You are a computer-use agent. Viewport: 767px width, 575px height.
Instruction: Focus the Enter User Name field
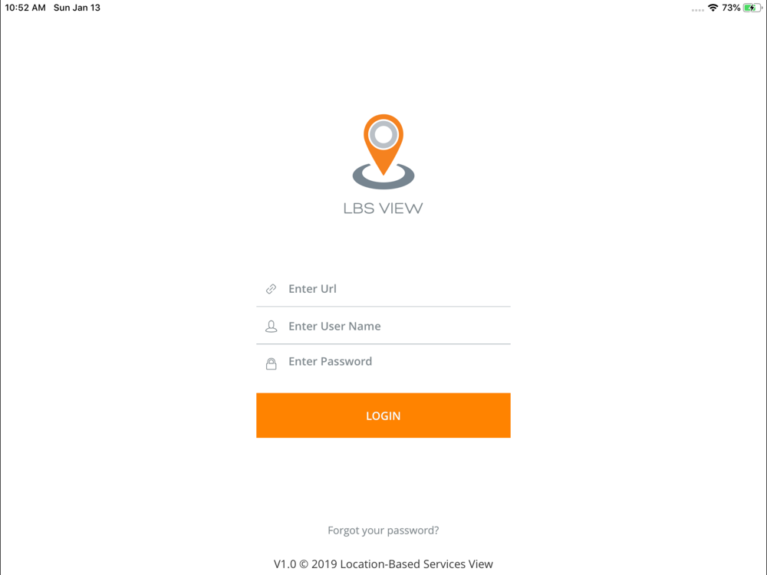point(383,326)
